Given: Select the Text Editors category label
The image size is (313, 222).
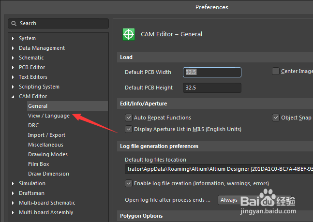Looking at the screenshot, I should tap(33, 77).
